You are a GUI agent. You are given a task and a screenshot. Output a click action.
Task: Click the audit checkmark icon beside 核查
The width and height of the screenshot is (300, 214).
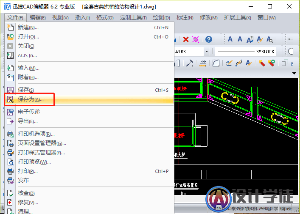pos(10,193)
